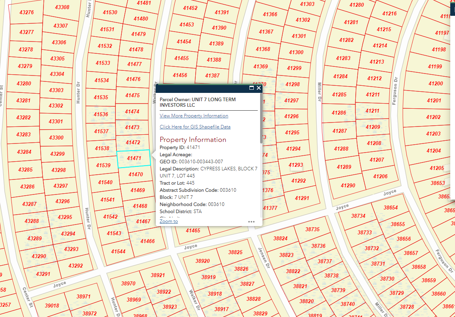Image resolution: width=455 pixels, height=317 pixels.
Task: Select parcel 41472 on the map
Action: pos(132,142)
